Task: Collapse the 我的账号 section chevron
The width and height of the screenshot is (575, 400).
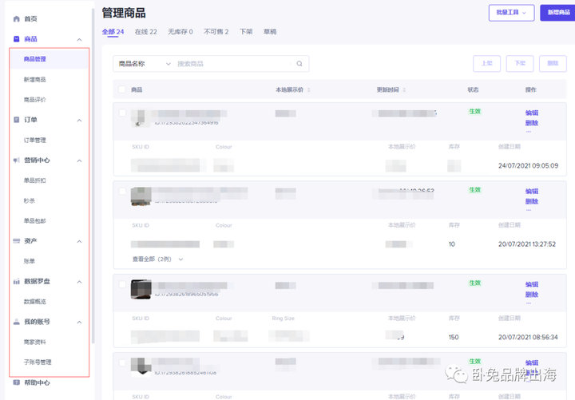Action: click(79, 323)
